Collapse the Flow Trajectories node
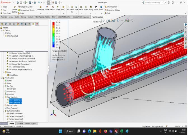The height and width of the screenshot is (135, 195). coord(4,97)
